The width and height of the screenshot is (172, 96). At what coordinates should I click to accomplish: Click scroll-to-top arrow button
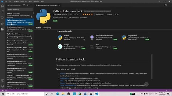coord(146,84)
